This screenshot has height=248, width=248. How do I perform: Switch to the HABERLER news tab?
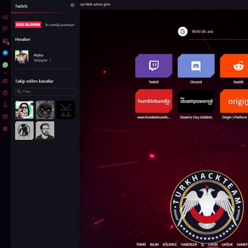(x=189, y=245)
